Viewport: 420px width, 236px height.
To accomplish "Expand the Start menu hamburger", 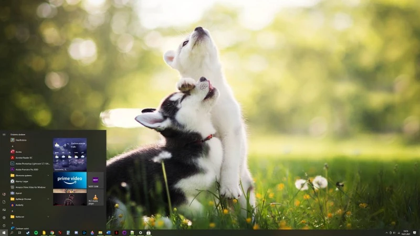I will click(4, 135).
